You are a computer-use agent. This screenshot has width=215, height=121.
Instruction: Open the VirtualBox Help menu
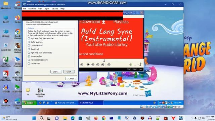click(62, 9)
